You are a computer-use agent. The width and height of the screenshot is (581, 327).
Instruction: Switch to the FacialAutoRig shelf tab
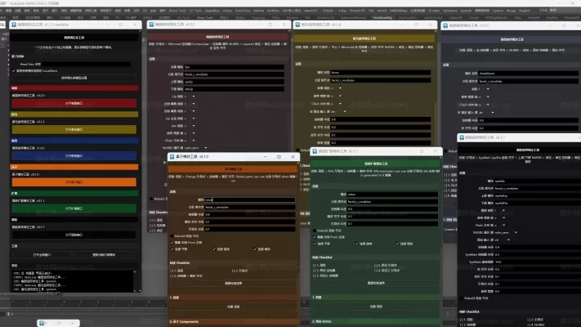[382, 17]
